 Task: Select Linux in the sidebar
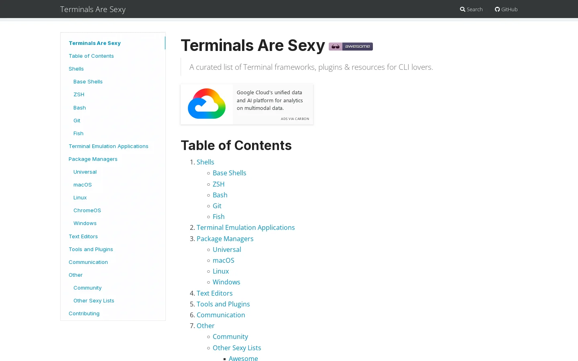80,197
